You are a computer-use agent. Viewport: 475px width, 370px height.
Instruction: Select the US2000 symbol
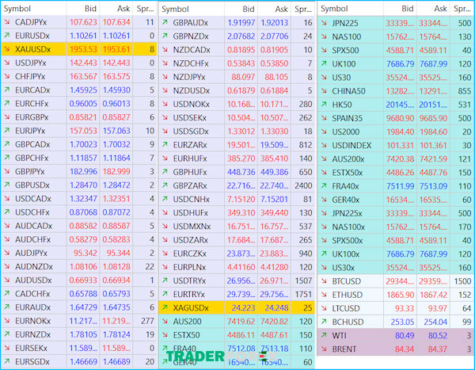tap(346, 132)
